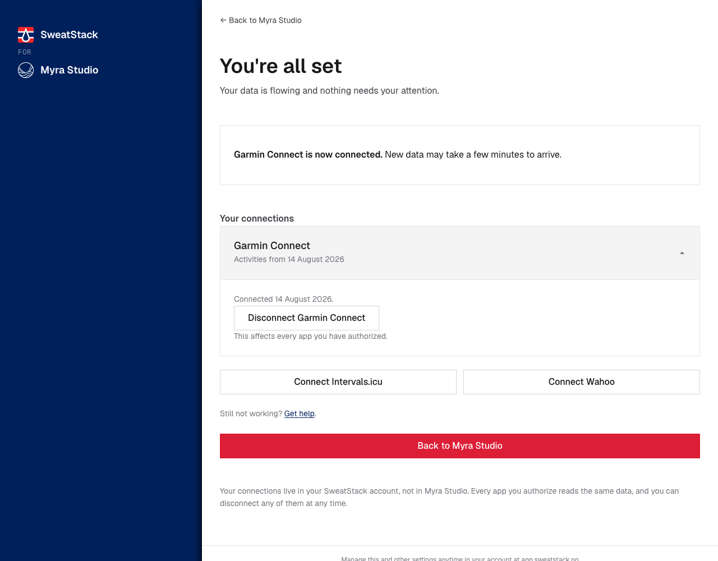Image resolution: width=718 pixels, height=561 pixels.
Task: Click the SweatStack logo icon
Action: (x=26, y=35)
